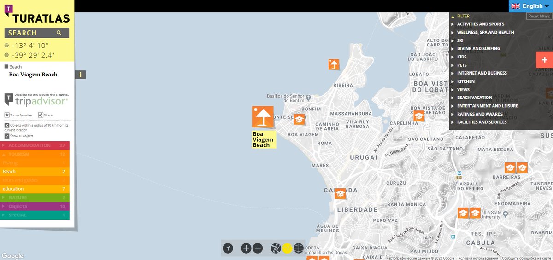Viewport: 553px width, 260px height.
Task: Click the radius "R" icon
Action: click(7, 125)
